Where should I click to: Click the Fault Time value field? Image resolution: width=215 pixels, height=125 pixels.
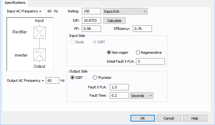pyautogui.click(x=119, y=95)
